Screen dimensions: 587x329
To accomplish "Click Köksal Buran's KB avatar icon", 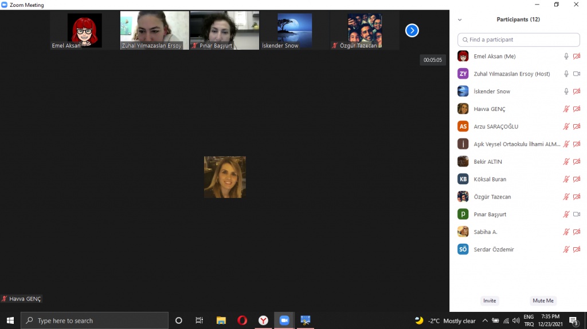I will [x=463, y=179].
